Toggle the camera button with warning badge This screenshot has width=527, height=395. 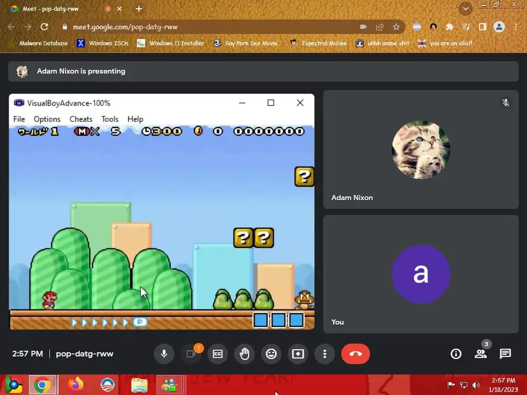[191, 354]
